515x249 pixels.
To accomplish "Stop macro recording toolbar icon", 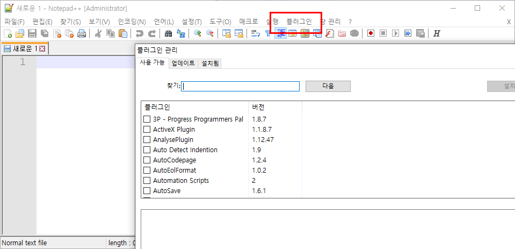I will pyautogui.click(x=383, y=33).
